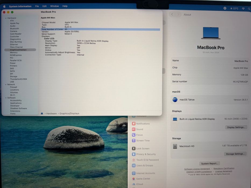Select Ethernet in the sidebar
Screen dimensions: 251x188
[x=14, y=44]
